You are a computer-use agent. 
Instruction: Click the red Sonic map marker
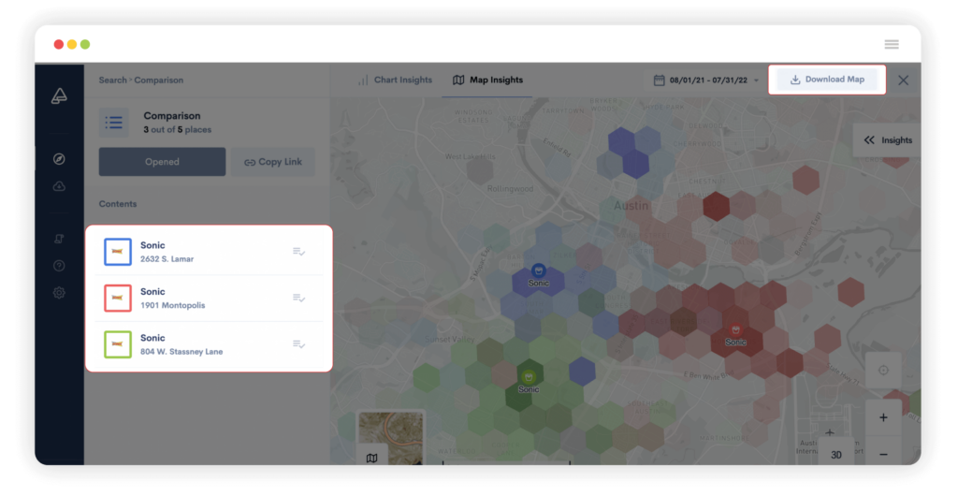(735, 330)
